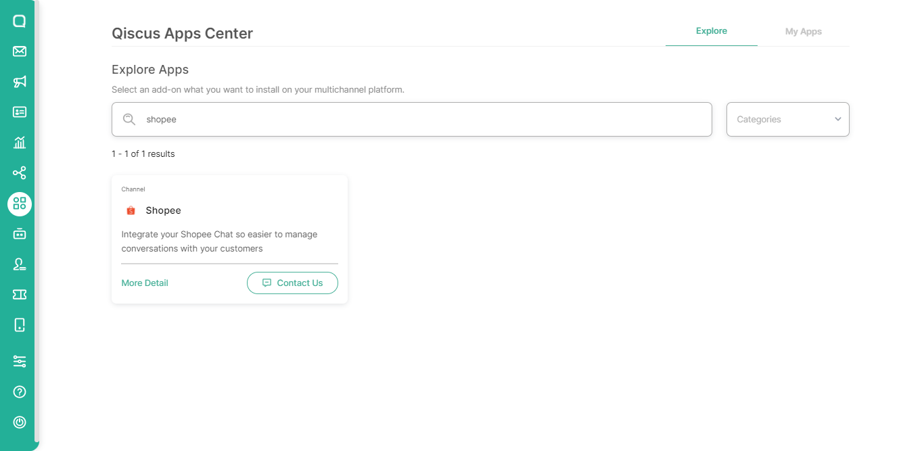924x451 pixels.
Task: Click the 'Channel' label on Shopee card
Action: click(x=133, y=189)
